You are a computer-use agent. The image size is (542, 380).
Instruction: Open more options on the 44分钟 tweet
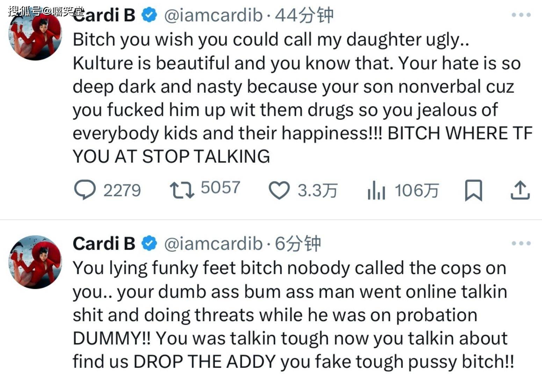(521, 15)
